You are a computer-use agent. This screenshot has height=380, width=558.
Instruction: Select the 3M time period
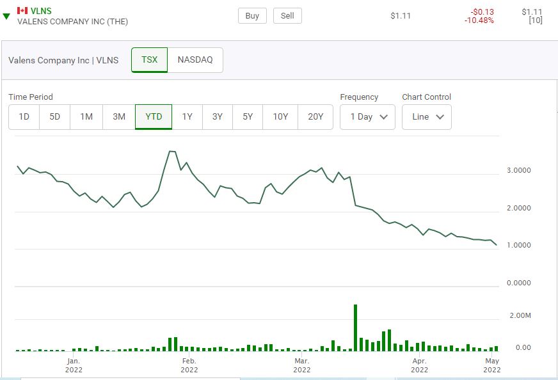(119, 116)
